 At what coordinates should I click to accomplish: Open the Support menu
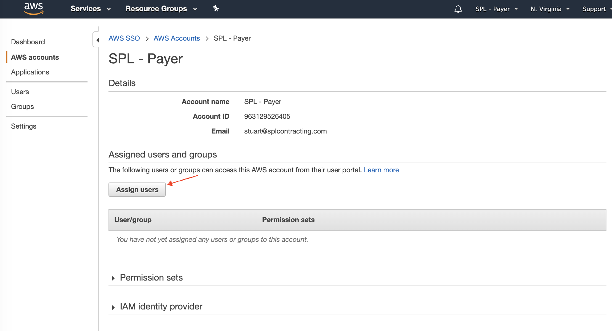tap(597, 9)
